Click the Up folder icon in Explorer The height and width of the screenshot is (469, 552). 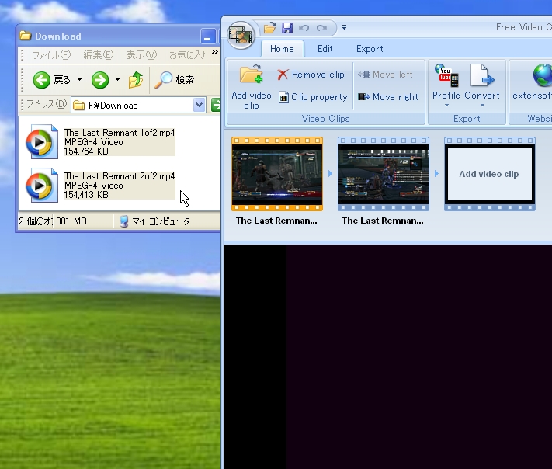tap(136, 80)
